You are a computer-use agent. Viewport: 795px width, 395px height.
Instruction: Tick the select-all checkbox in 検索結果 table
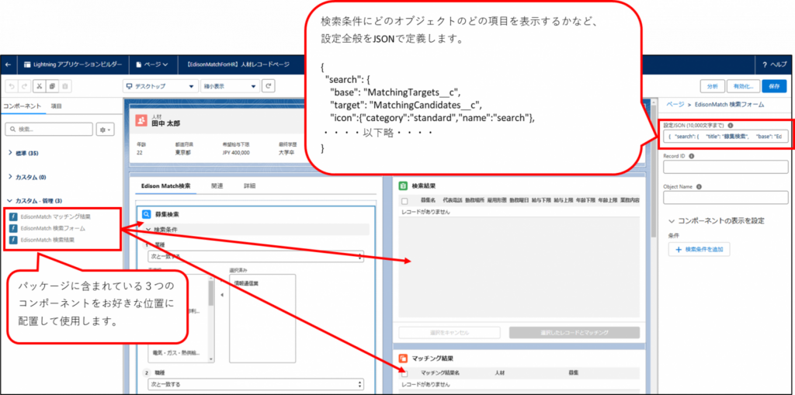[x=404, y=200]
